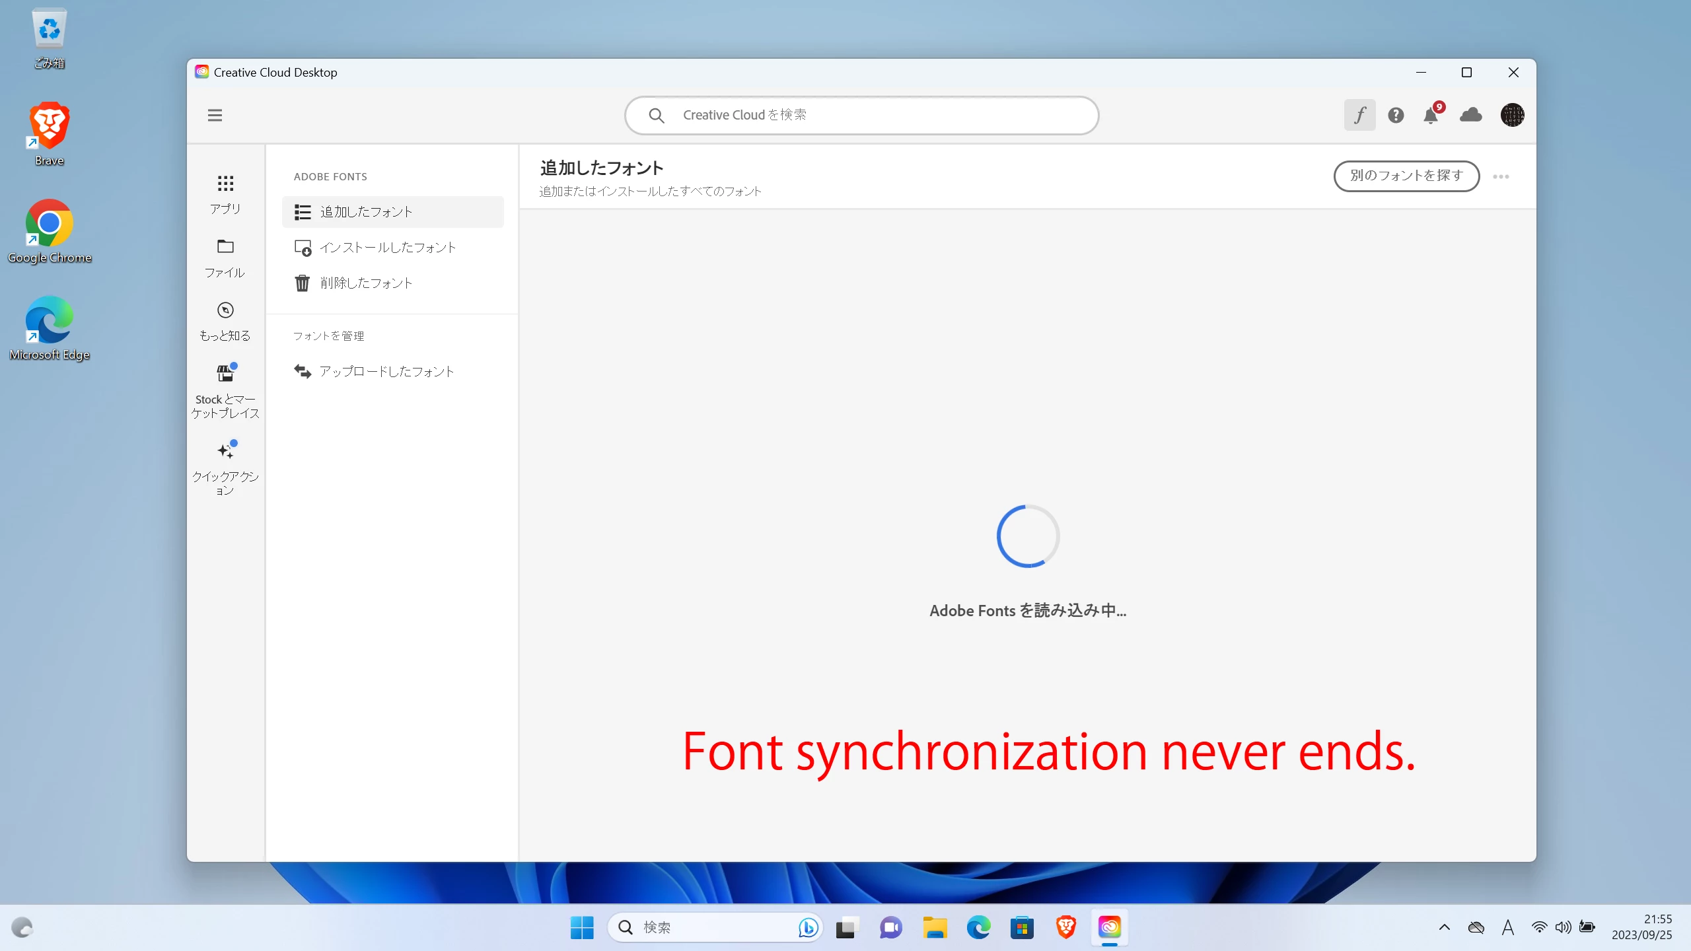Open アップロードしたフォント item
Viewport: 1691px width, 951px height.
pos(386,372)
